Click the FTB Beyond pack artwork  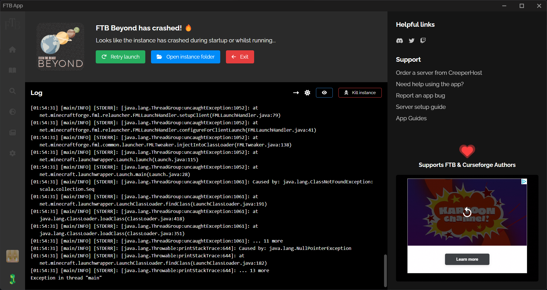(60, 47)
